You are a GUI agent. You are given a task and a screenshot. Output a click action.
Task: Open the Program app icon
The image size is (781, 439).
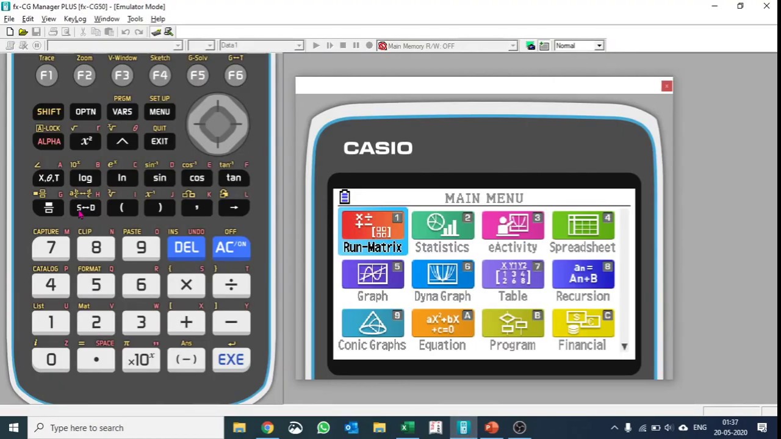pyautogui.click(x=513, y=330)
